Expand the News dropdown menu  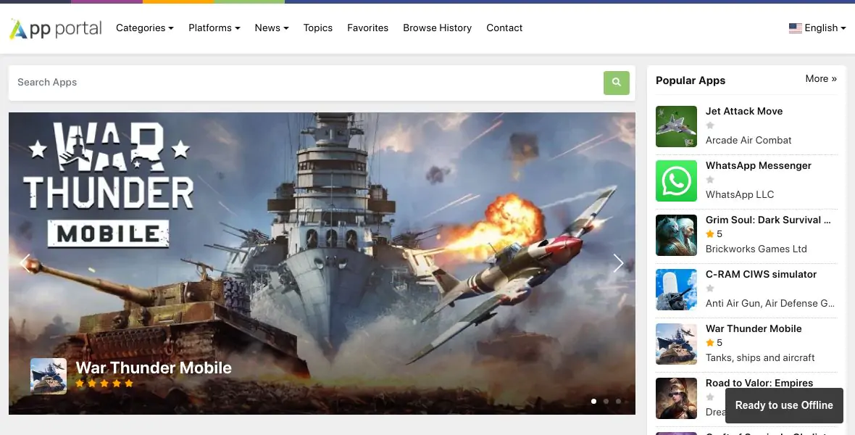pyautogui.click(x=272, y=28)
